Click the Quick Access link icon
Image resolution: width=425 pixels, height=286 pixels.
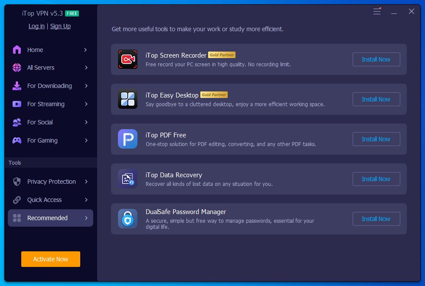[x=17, y=200]
